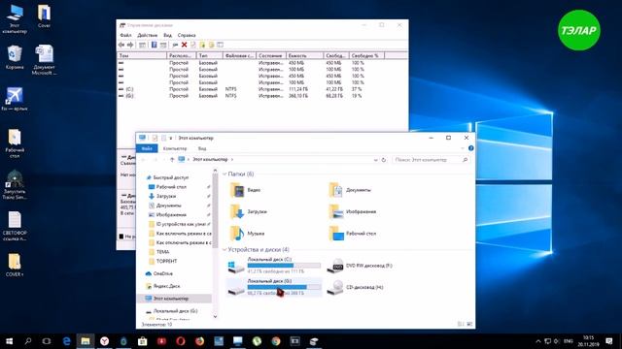Click the search magnifier icon in Explorer
The width and height of the screenshot is (622, 349).
(466, 160)
